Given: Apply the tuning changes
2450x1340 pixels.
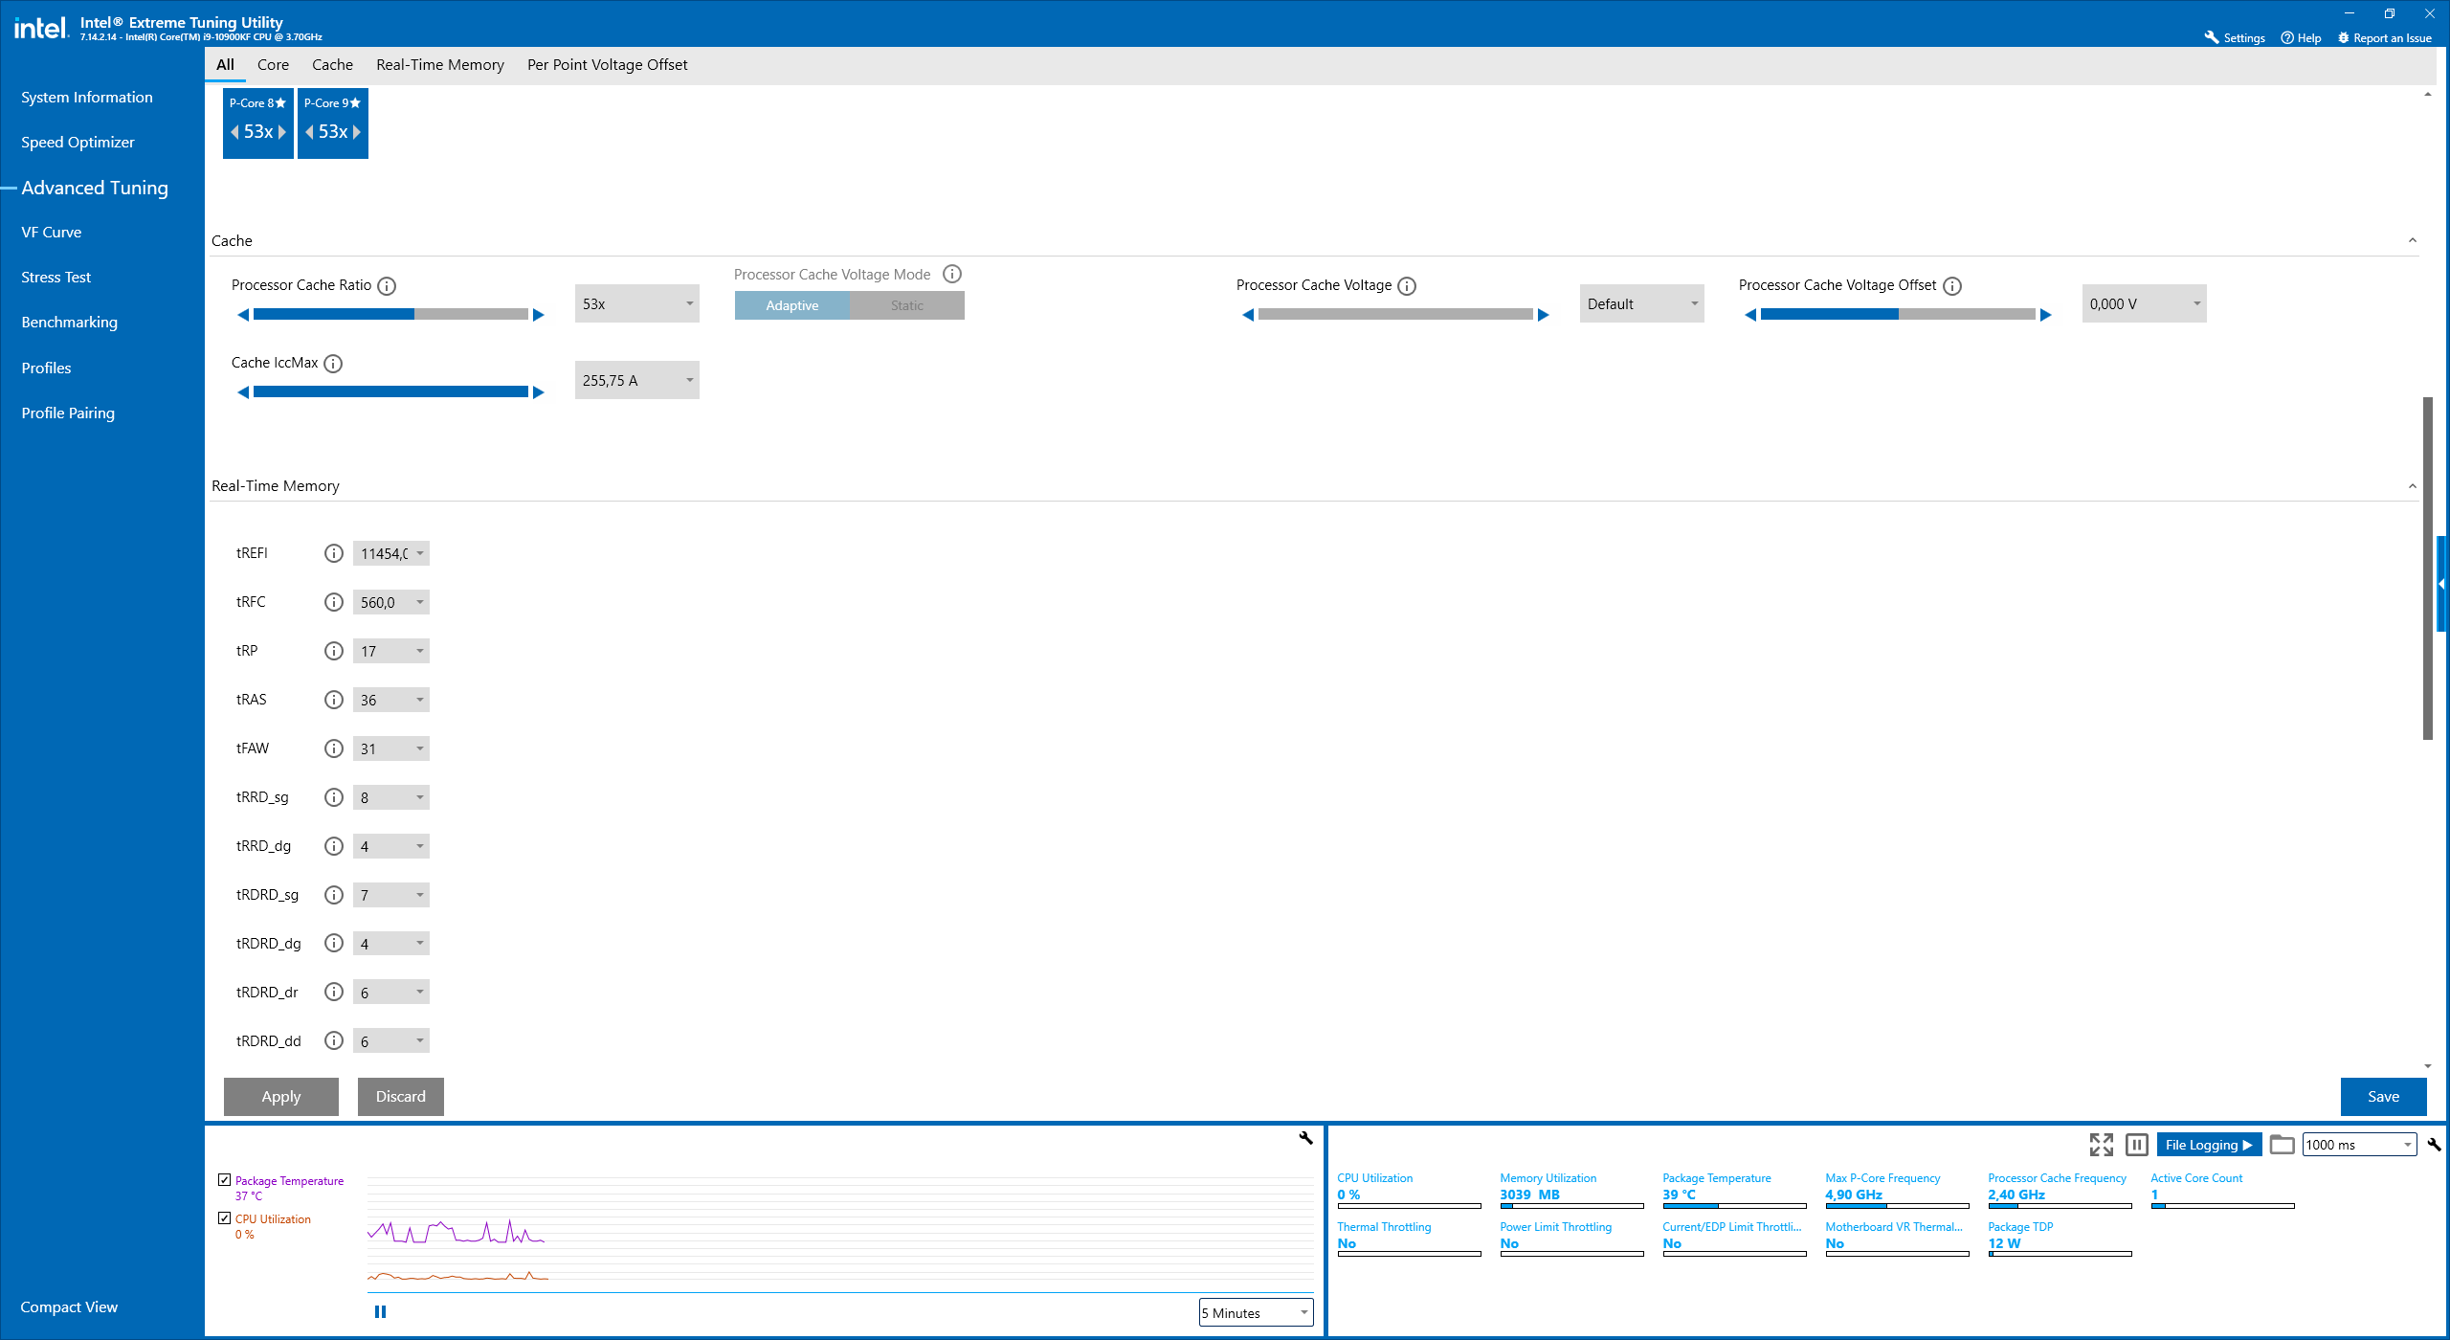Looking at the screenshot, I should pyautogui.click(x=280, y=1096).
